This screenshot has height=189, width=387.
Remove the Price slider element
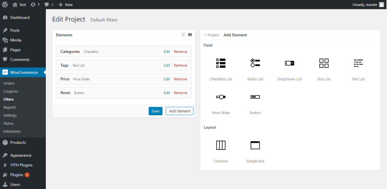point(180,79)
